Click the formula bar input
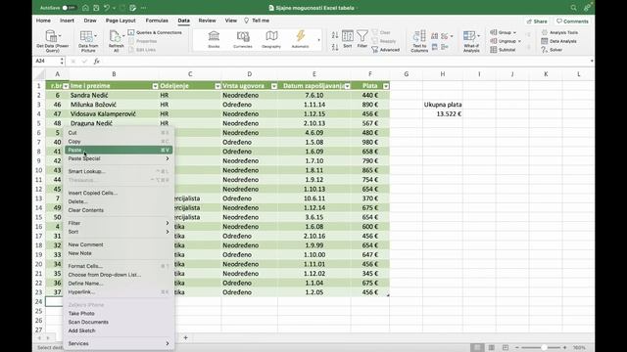 (x=346, y=61)
